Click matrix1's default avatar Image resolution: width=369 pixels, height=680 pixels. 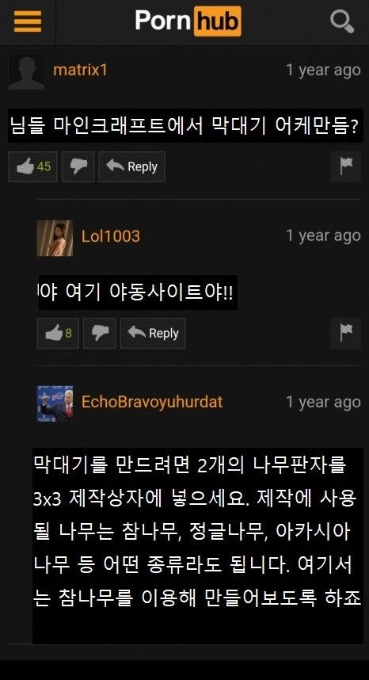coord(26,71)
